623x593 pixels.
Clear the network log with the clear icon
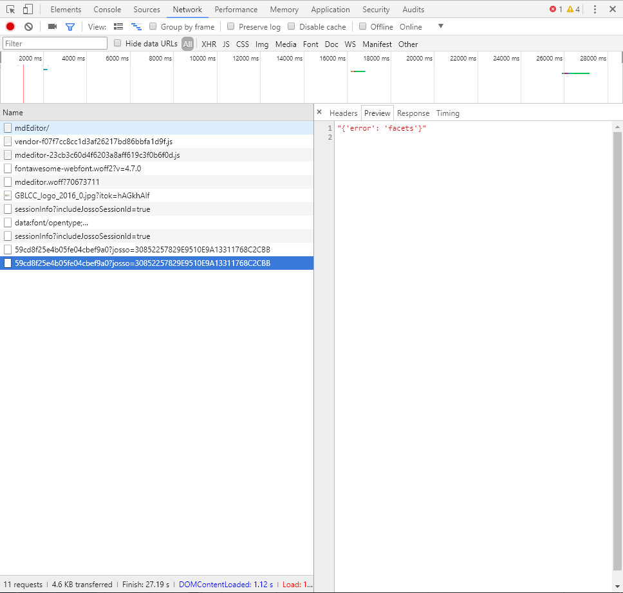point(27,26)
